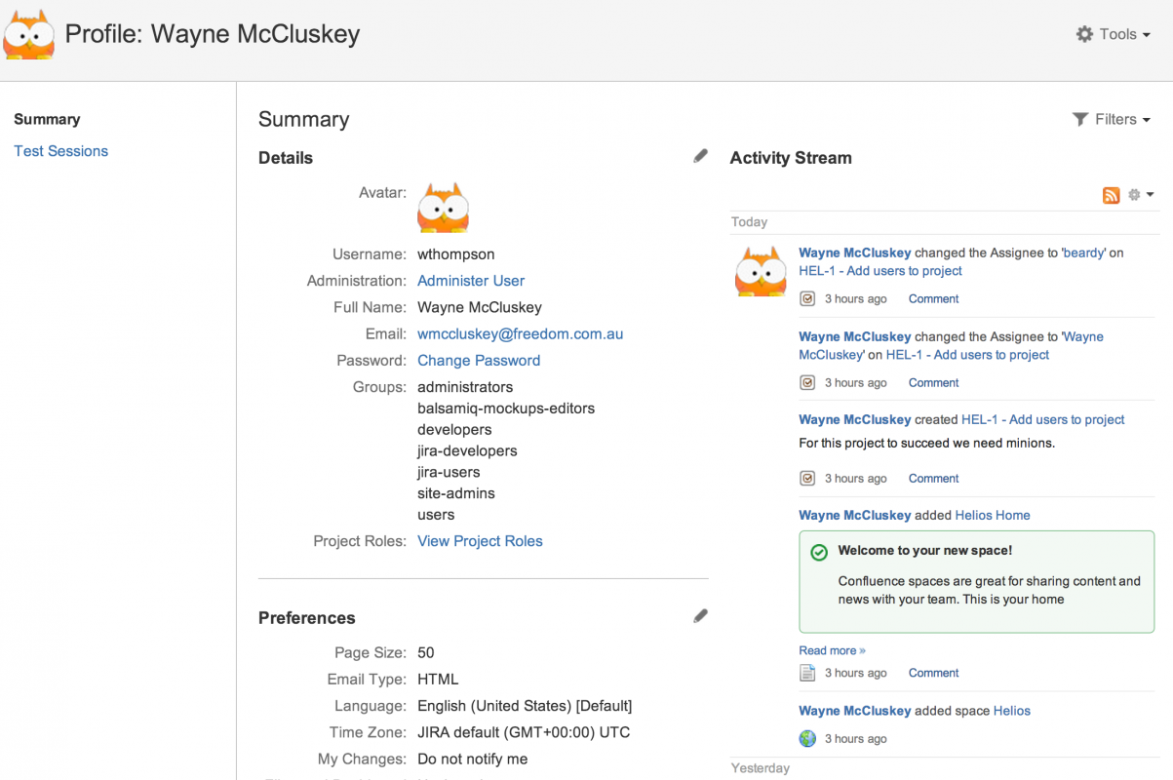Open the Activity Stream gear options
This screenshot has width=1173, height=780.
click(x=1140, y=195)
